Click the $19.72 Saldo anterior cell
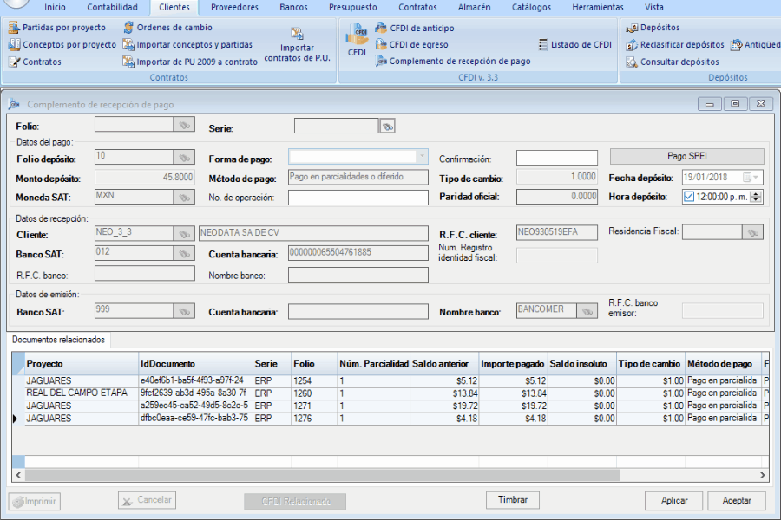Image resolution: width=781 pixels, height=520 pixels. pos(444,406)
